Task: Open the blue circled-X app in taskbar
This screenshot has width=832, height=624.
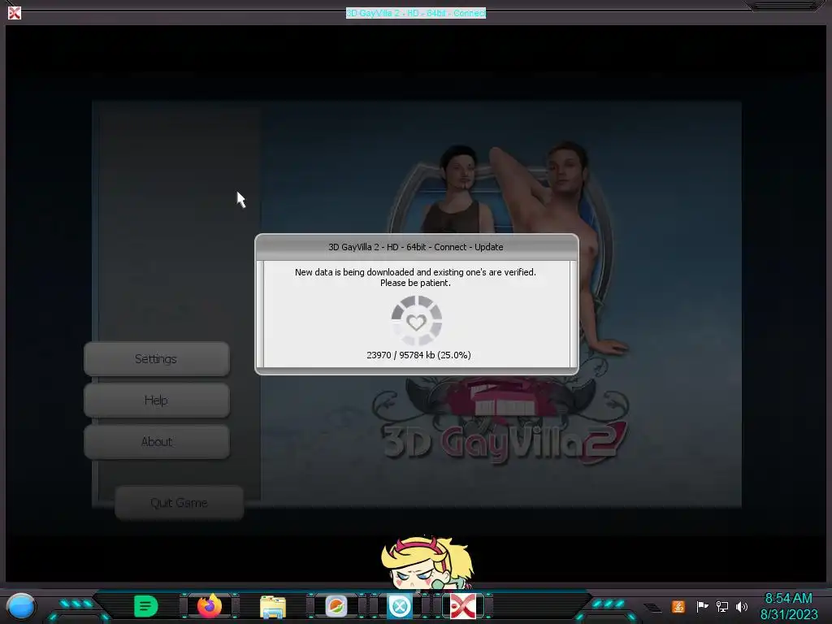Action: pos(400,606)
